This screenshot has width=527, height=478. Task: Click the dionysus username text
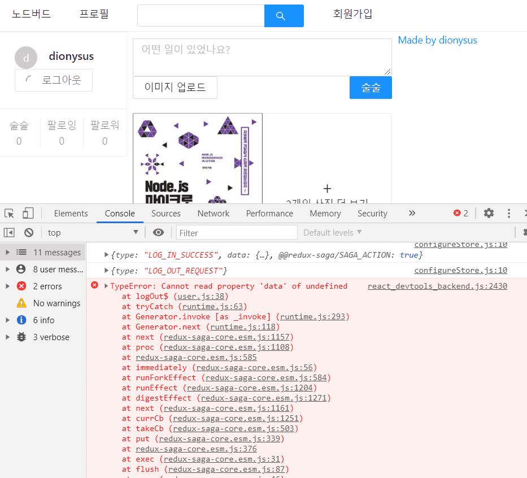pos(71,56)
